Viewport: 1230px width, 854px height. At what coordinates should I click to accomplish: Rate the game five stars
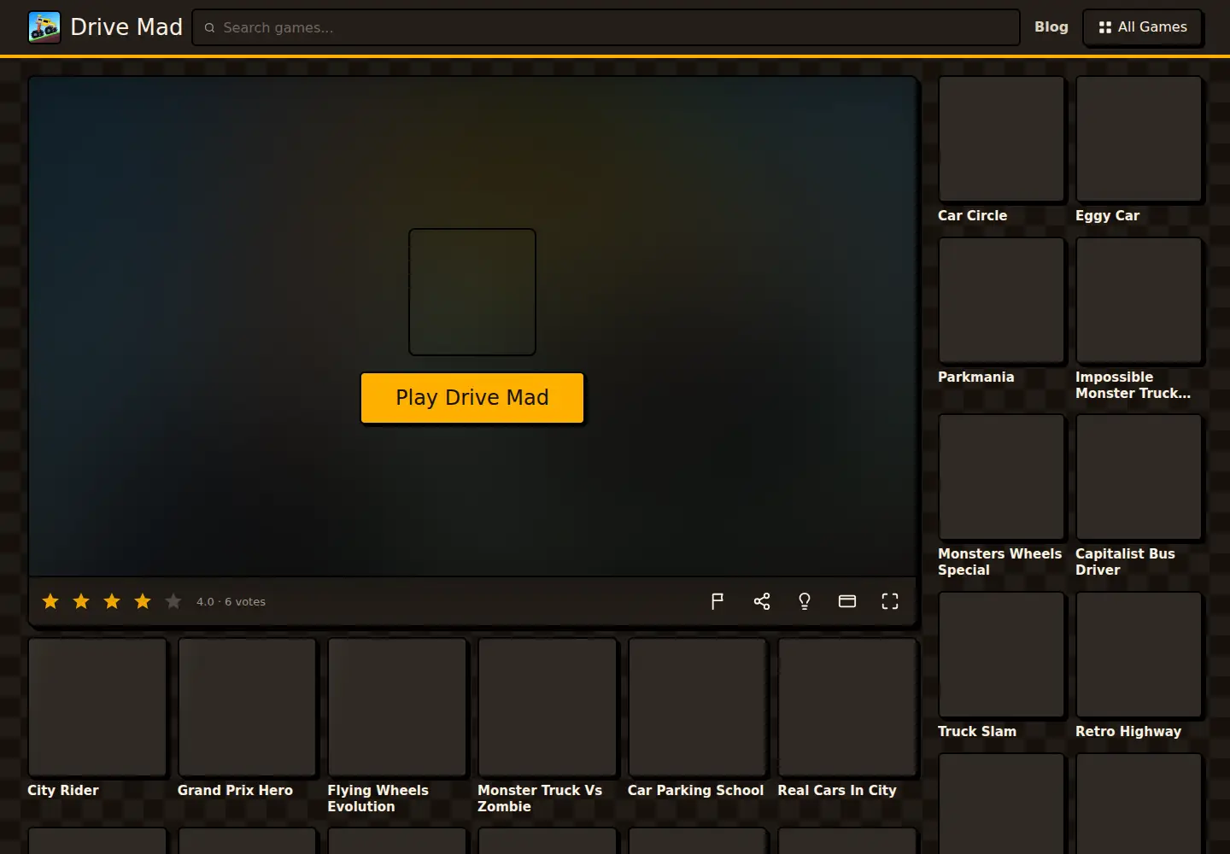pos(173,601)
